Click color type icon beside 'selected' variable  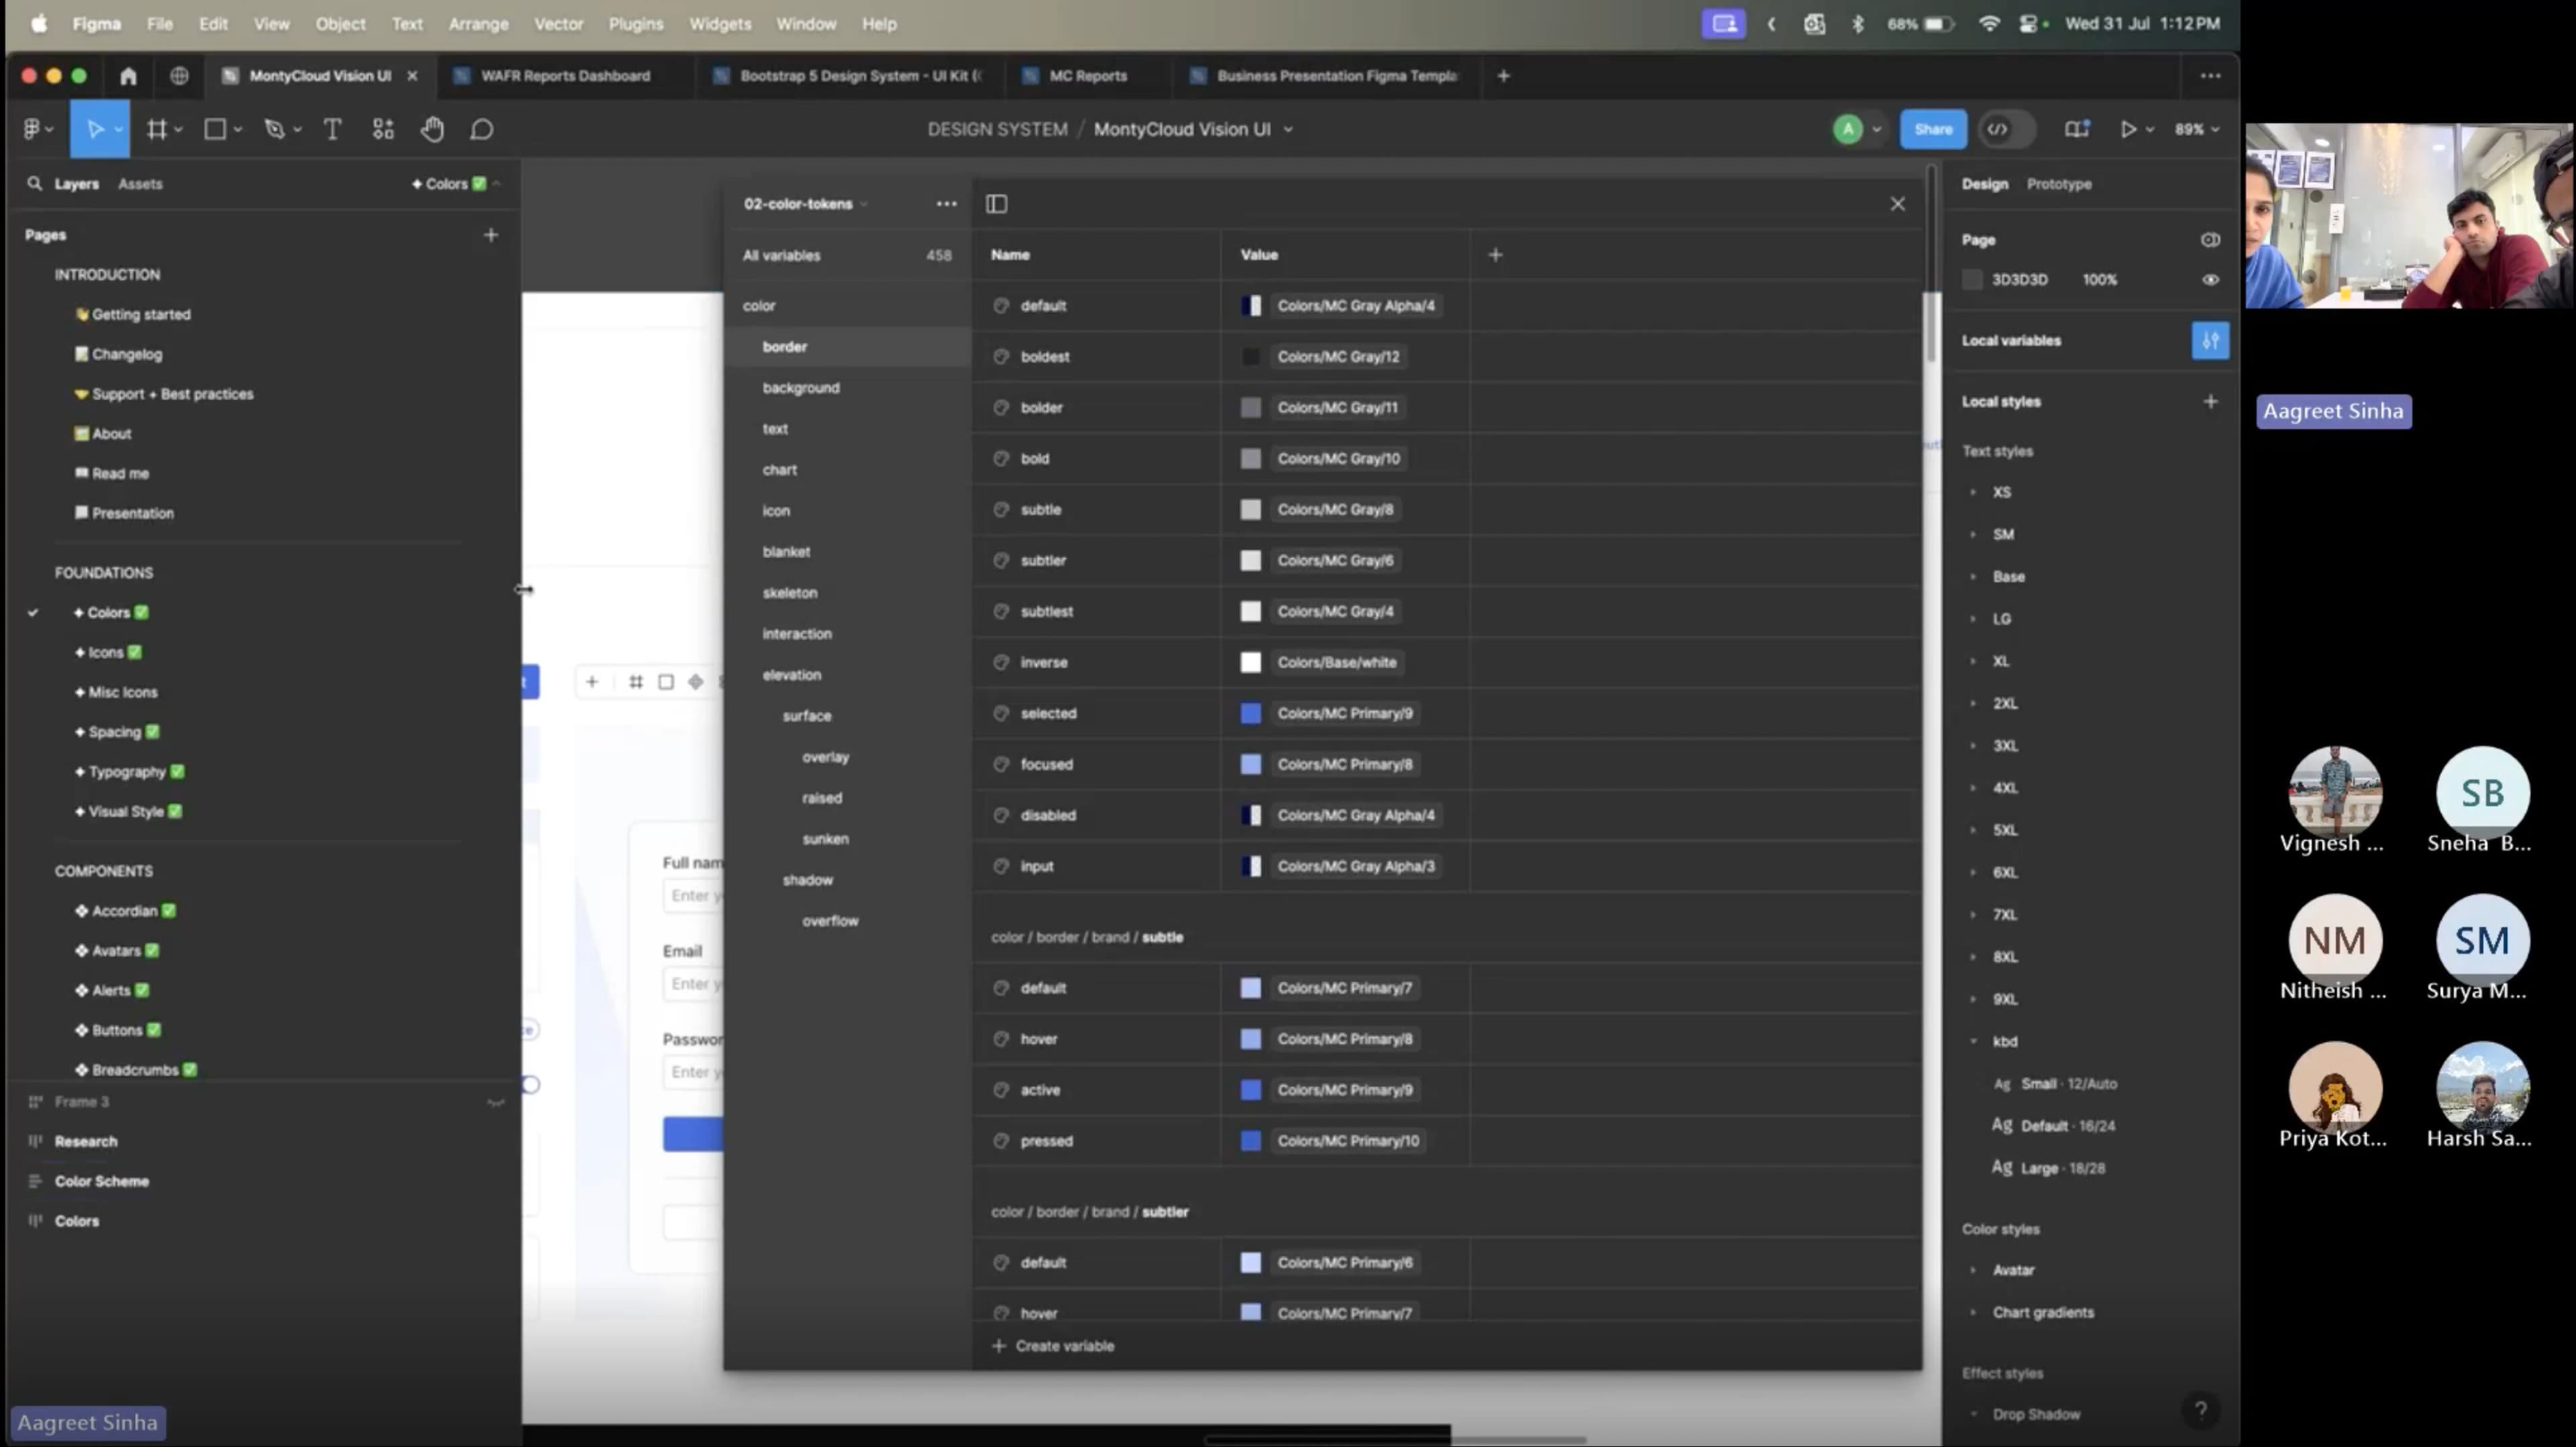(1001, 713)
